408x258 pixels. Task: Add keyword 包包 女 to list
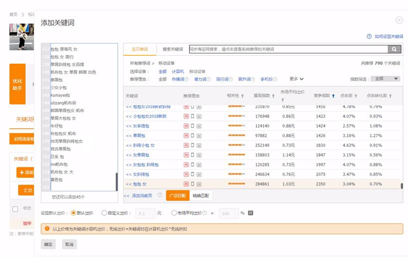click(136, 184)
